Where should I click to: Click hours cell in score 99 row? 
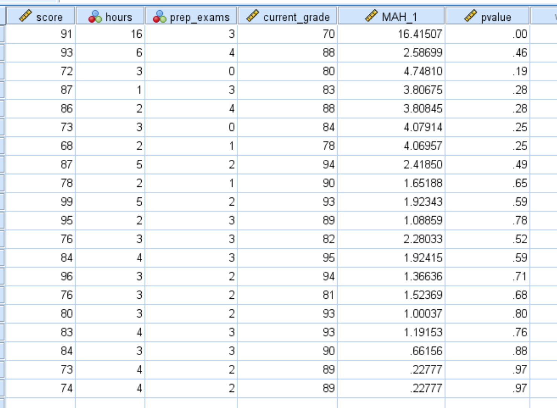[x=110, y=202]
